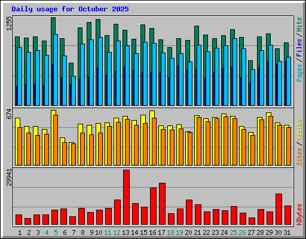Click day label 3 on the x-axis
The height and width of the screenshot is (239, 306).
pos(38,232)
